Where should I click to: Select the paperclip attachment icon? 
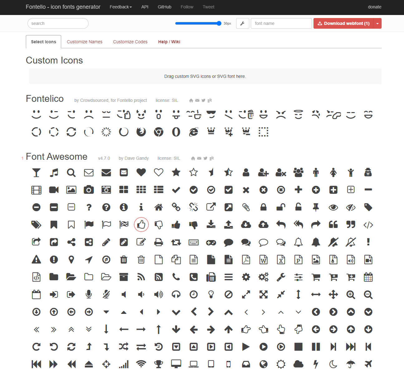click(x=246, y=207)
